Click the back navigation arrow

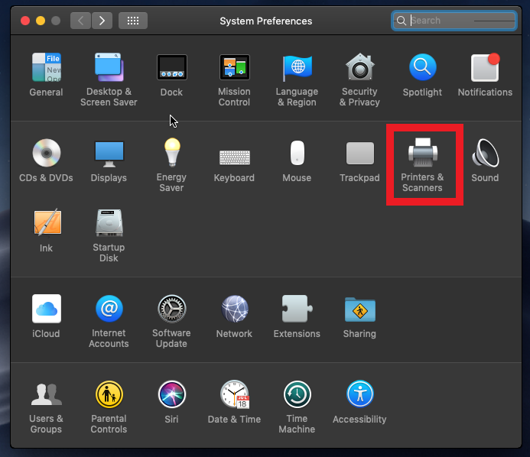(81, 21)
